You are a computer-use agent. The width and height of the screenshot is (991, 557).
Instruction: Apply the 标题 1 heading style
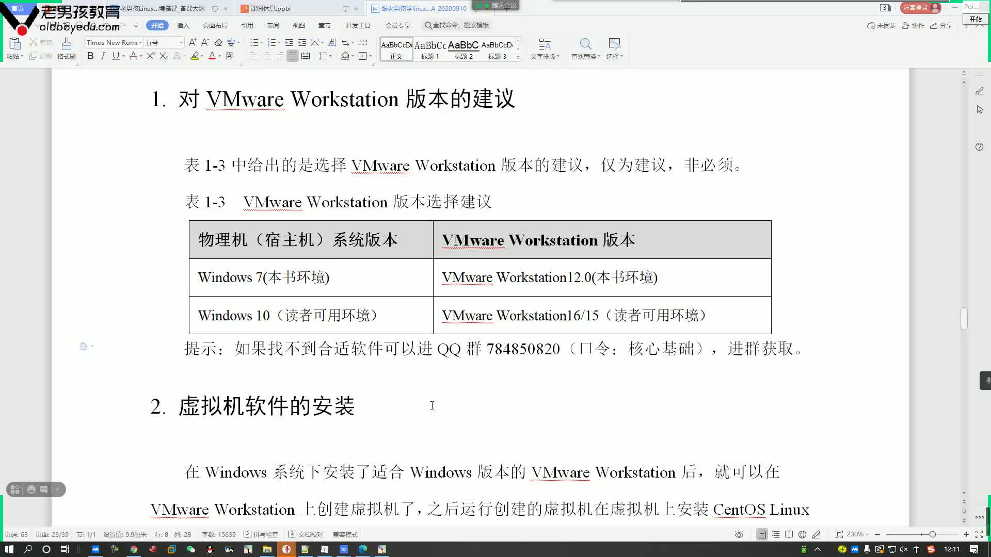[429, 50]
